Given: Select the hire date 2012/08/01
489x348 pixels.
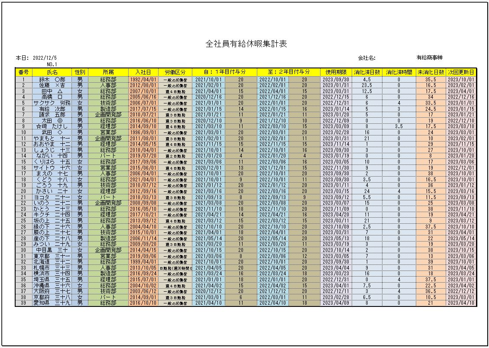Looking at the screenshot, I should (143, 85).
